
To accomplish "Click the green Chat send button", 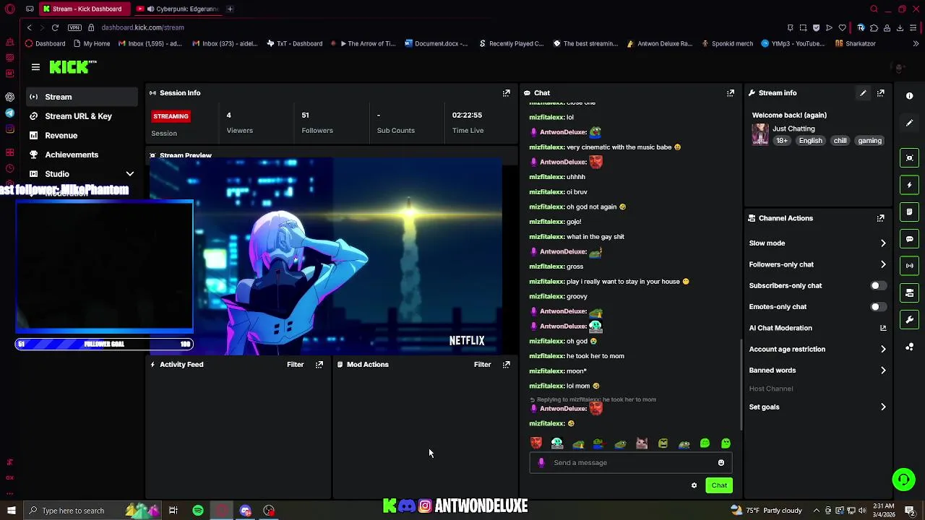I will point(719,485).
